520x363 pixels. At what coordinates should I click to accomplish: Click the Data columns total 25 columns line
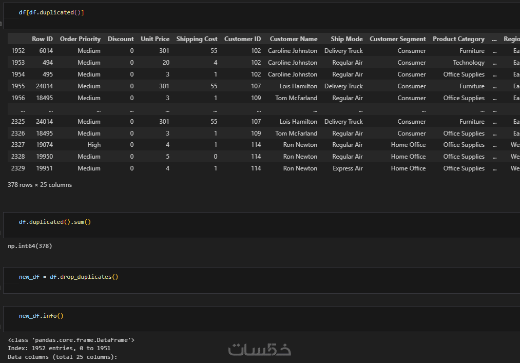(62, 357)
